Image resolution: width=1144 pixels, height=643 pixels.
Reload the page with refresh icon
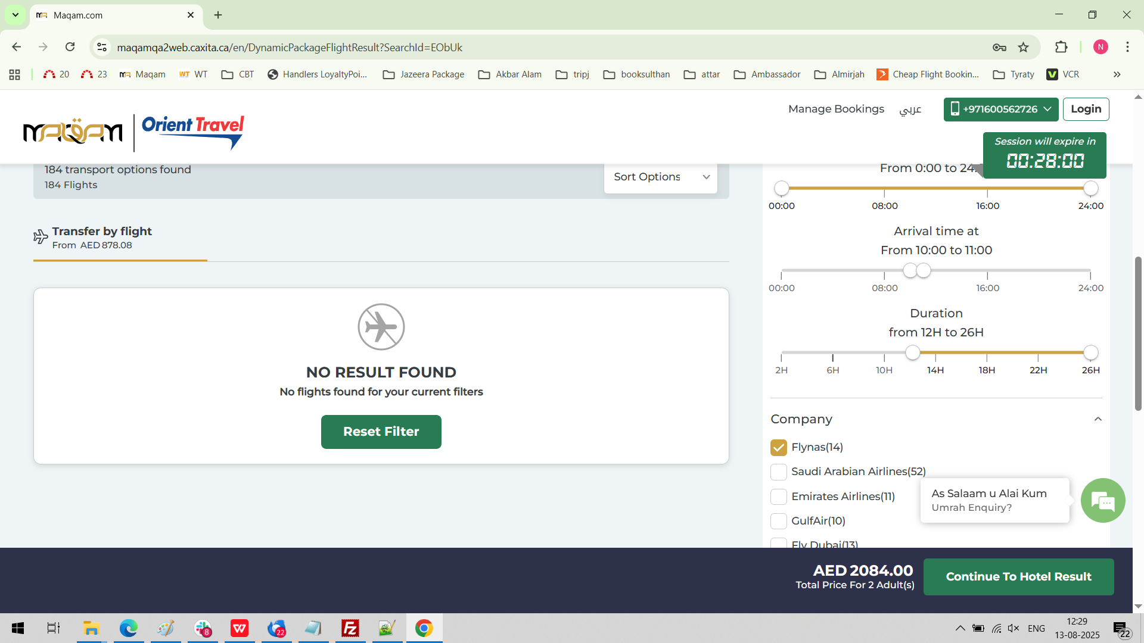click(70, 47)
